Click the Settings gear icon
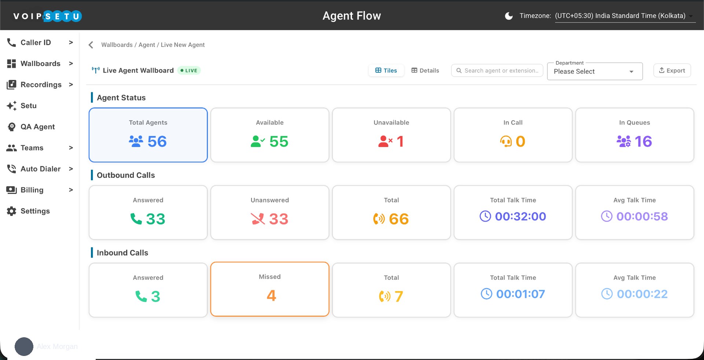 11,211
